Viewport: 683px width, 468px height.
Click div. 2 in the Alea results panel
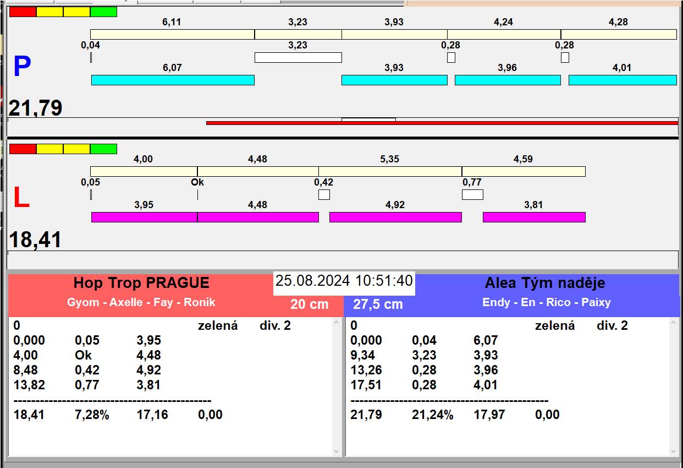coord(612,325)
